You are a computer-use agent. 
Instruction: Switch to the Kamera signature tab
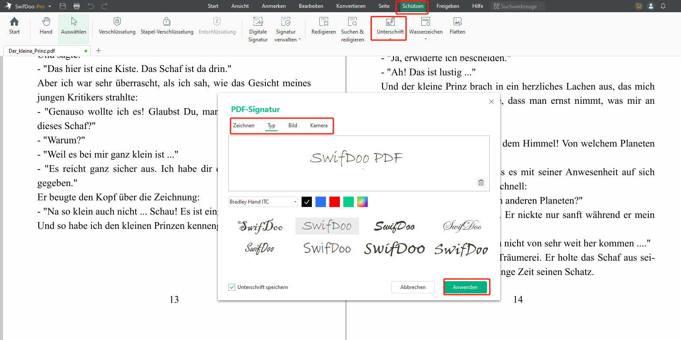coord(319,126)
